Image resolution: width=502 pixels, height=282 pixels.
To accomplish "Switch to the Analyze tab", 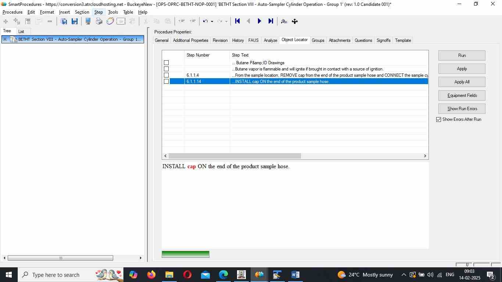I will pos(270,40).
